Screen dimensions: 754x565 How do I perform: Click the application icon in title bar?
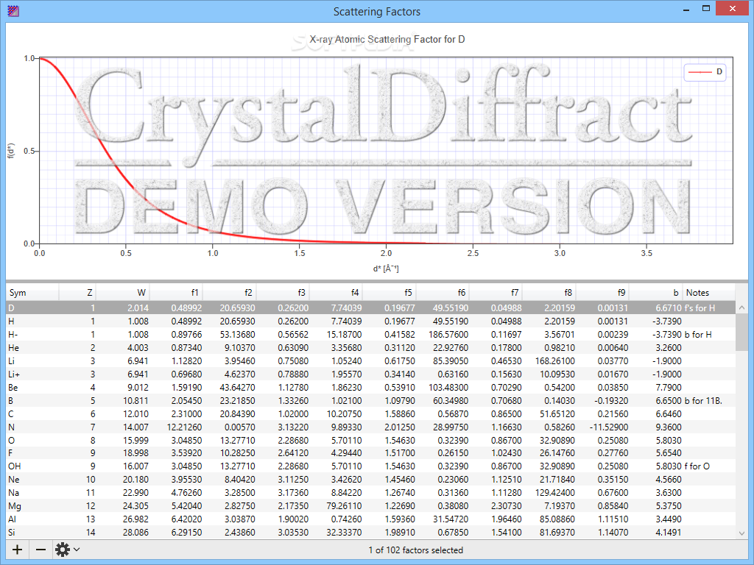pos(13,11)
